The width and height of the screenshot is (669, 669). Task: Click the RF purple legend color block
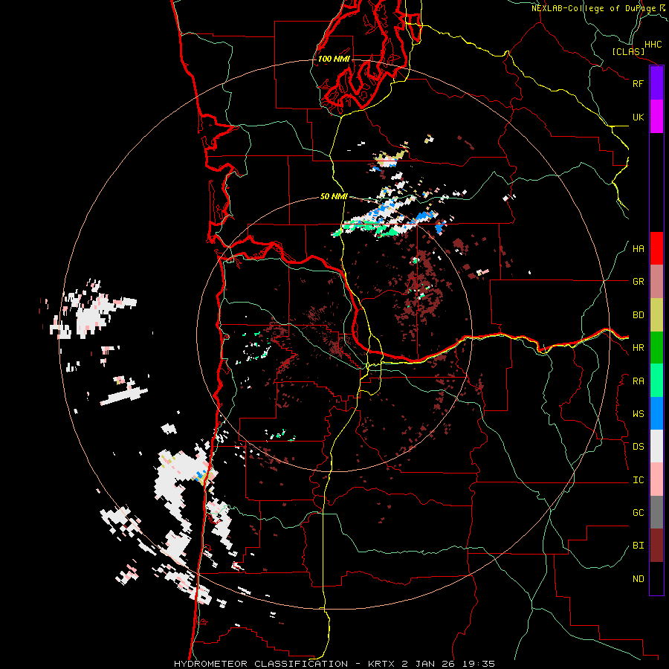[x=656, y=83]
